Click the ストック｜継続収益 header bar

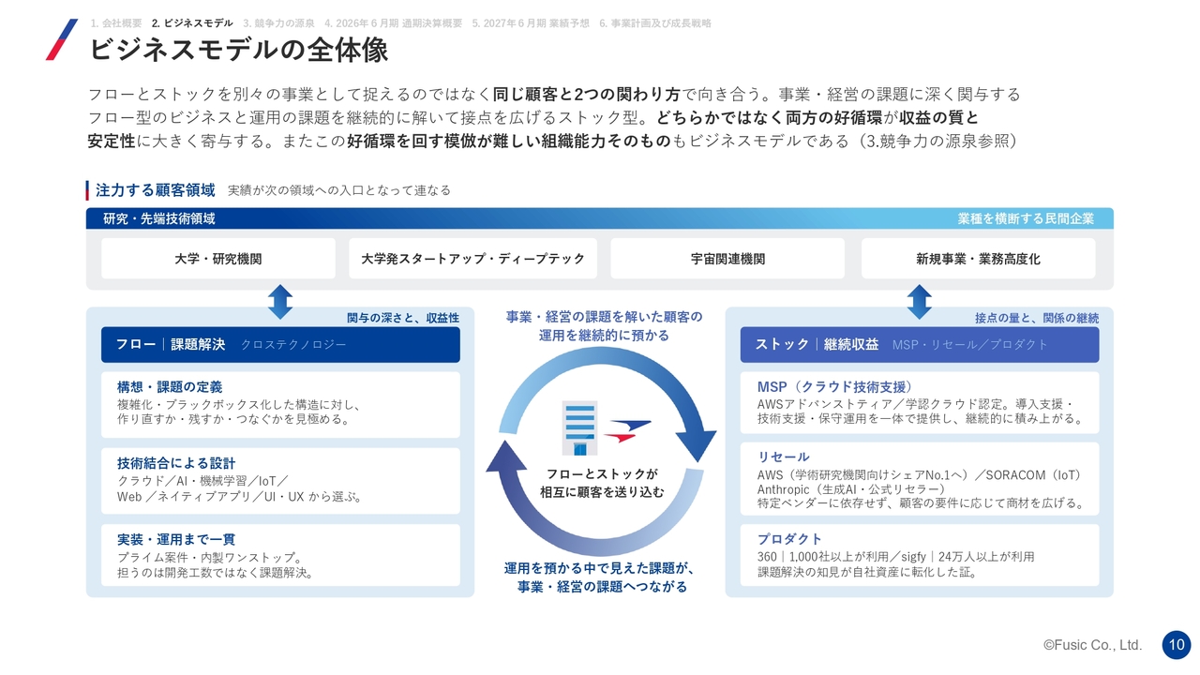920,345
